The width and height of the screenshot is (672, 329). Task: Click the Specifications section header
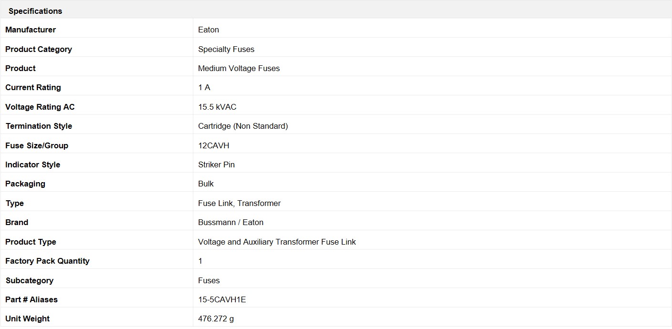coord(35,11)
